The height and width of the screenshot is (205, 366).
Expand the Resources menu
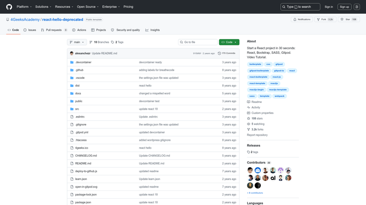click(x=64, y=7)
